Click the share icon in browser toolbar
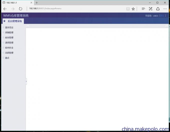170x132 pixels. (158, 9)
